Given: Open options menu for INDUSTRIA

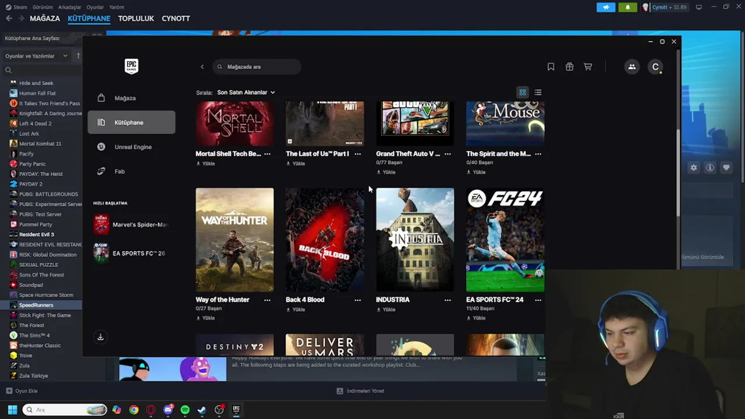Looking at the screenshot, I should coord(448,300).
